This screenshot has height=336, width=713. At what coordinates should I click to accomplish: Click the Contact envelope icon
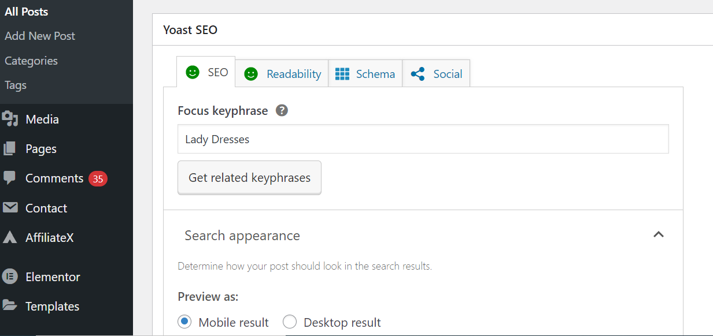pyautogui.click(x=10, y=208)
